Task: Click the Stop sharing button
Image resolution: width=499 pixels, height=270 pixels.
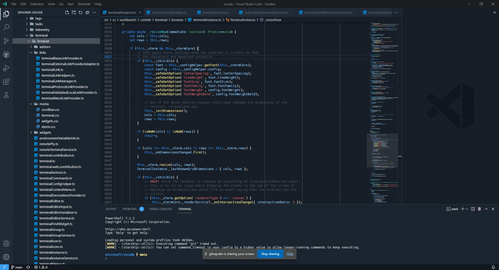Action: click(x=270, y=254)
